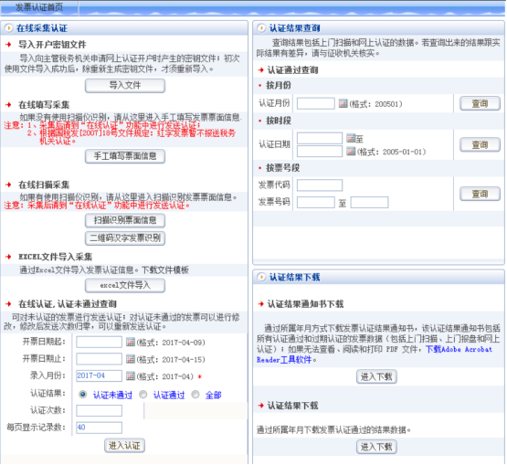Screen dimensions: 507x465
Task: Click the 认证月份 input field
Action: point(315,103)
